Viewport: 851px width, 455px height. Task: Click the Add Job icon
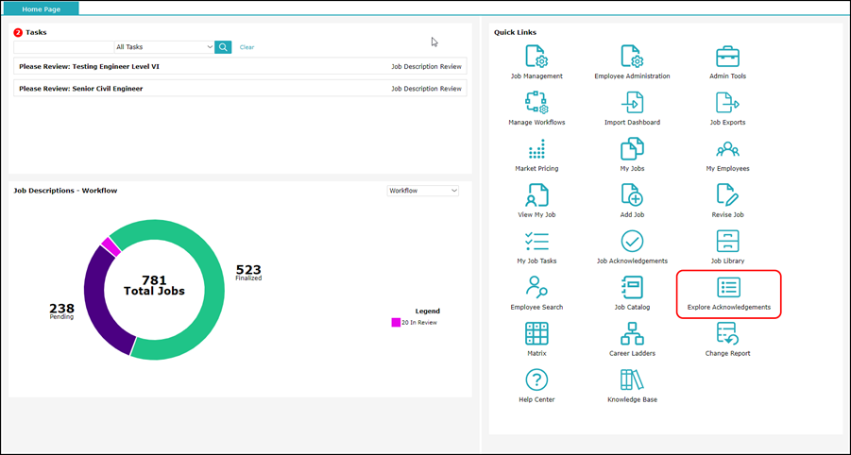[x=632, y=195]
